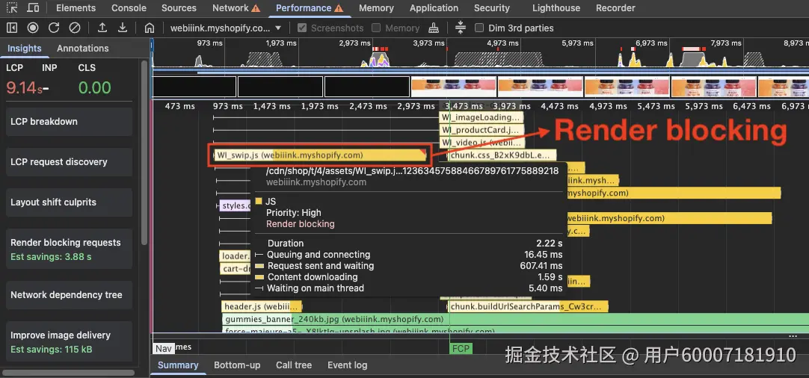
Task: Click the upload profile icon
Action: 102,28
